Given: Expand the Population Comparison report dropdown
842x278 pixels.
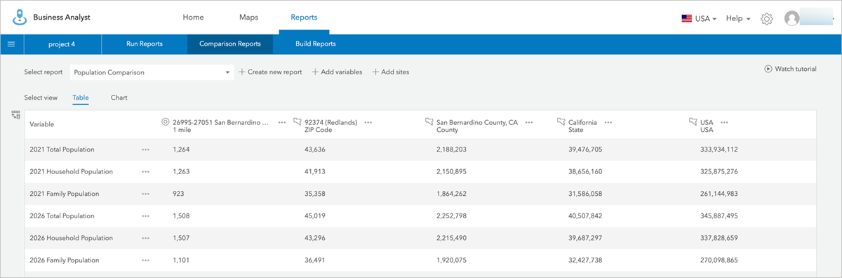Looking at the screenshot, I should coord(152,72).
